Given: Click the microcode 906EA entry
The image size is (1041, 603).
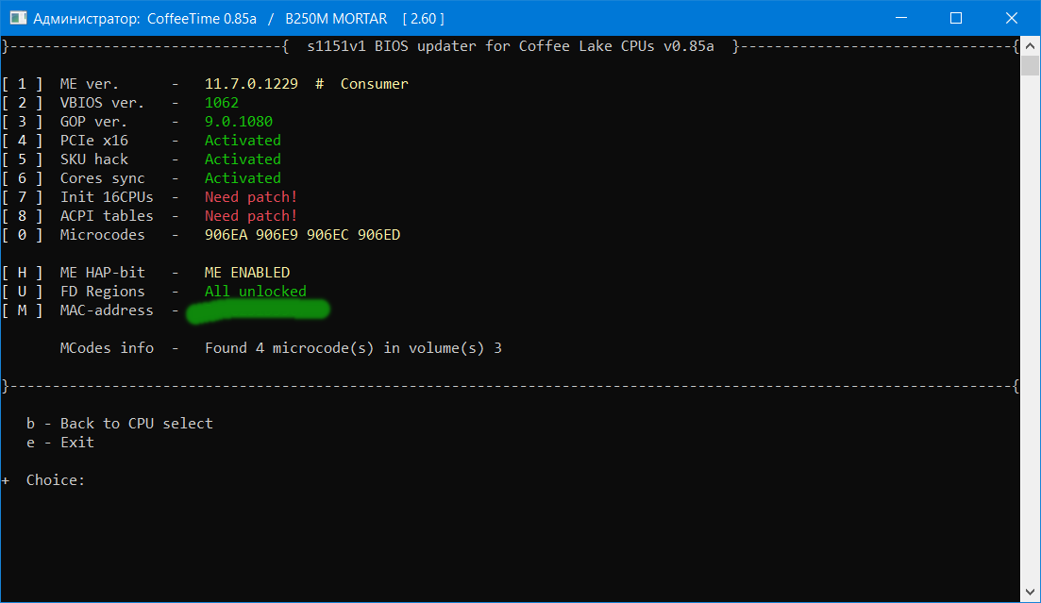Looking at the screenshot, I should pos(226,234).
